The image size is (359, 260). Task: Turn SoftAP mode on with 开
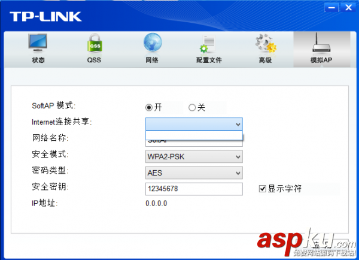pyautogui.click(x=149, y=107)
